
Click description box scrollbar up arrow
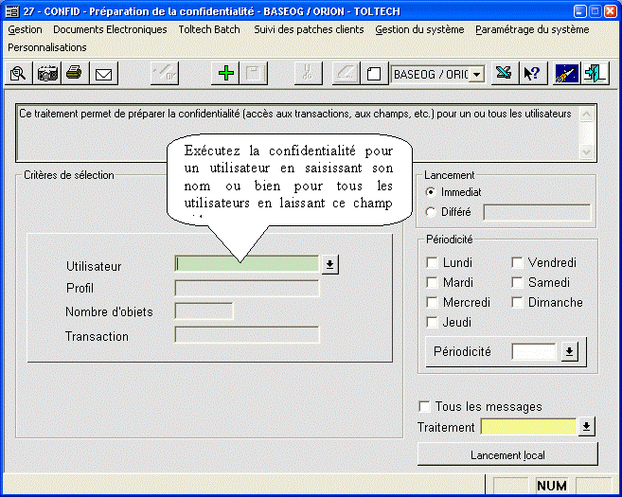[586, 115]
